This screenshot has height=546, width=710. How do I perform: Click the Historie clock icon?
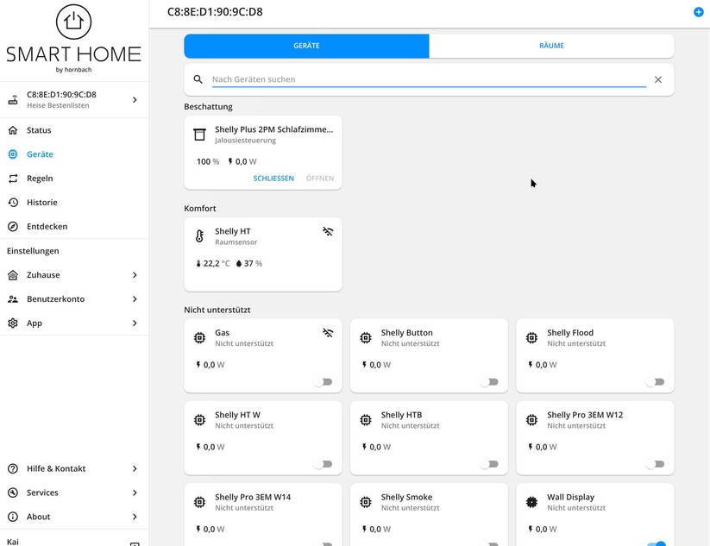13,202
